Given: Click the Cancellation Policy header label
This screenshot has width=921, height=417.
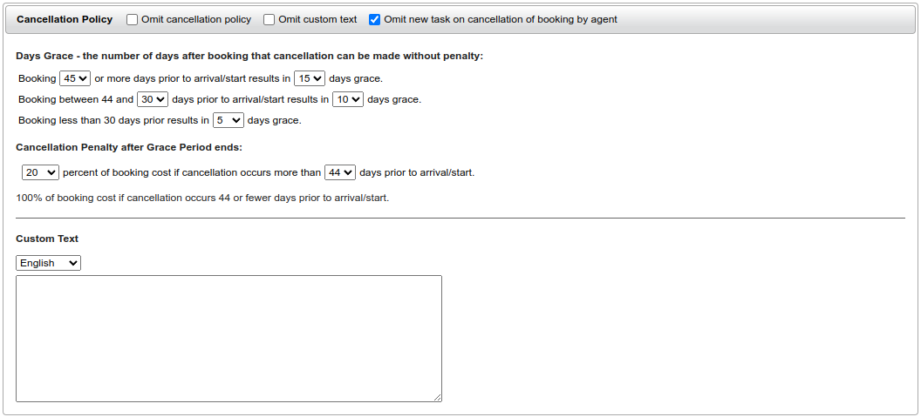Looking at the screenshot, I should coord(65,19).
